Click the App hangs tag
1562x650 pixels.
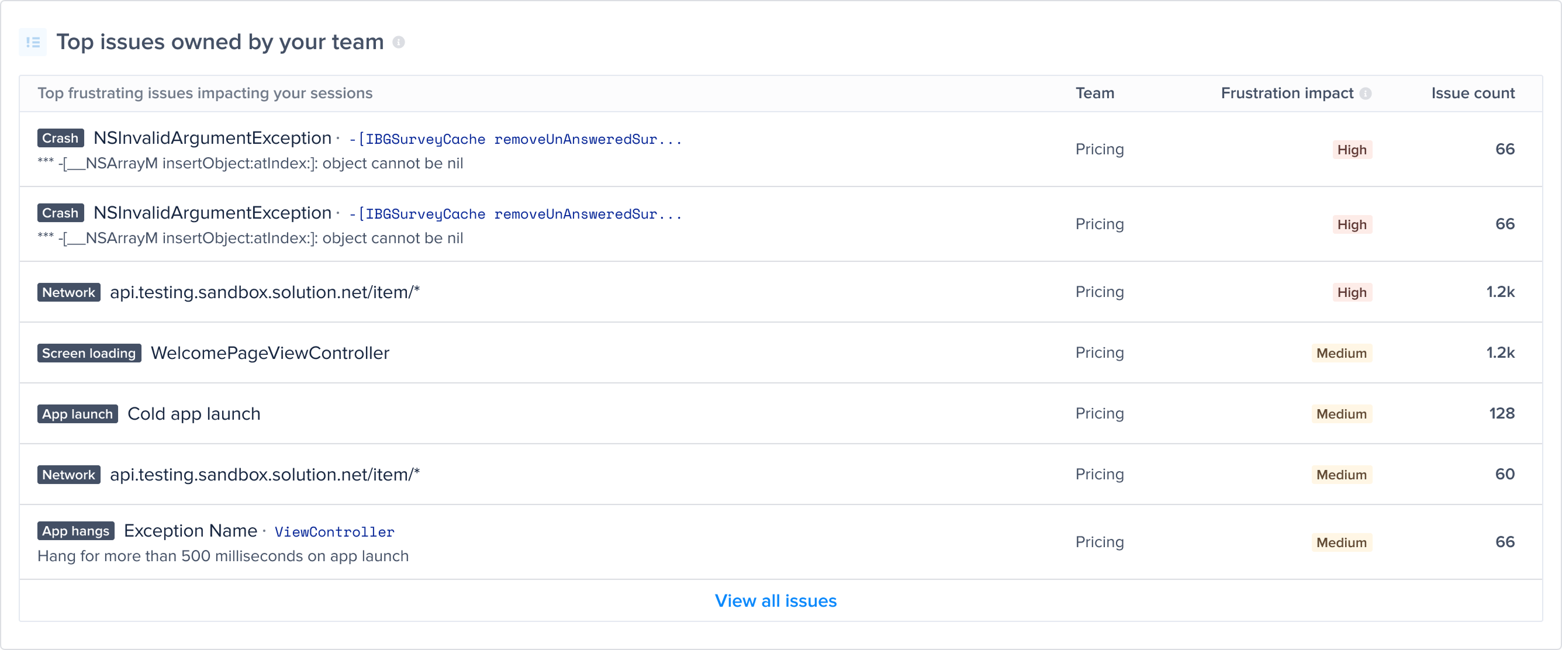pyautogui.click(x=76, y=531)
